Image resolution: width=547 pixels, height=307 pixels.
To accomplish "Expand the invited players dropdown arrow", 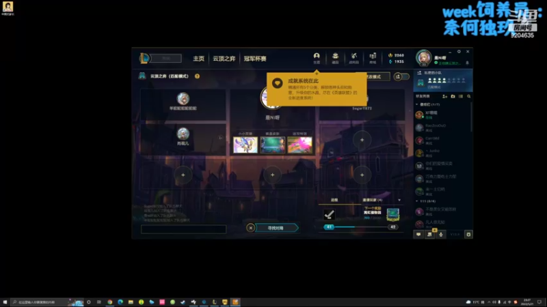I will point(399,200).
